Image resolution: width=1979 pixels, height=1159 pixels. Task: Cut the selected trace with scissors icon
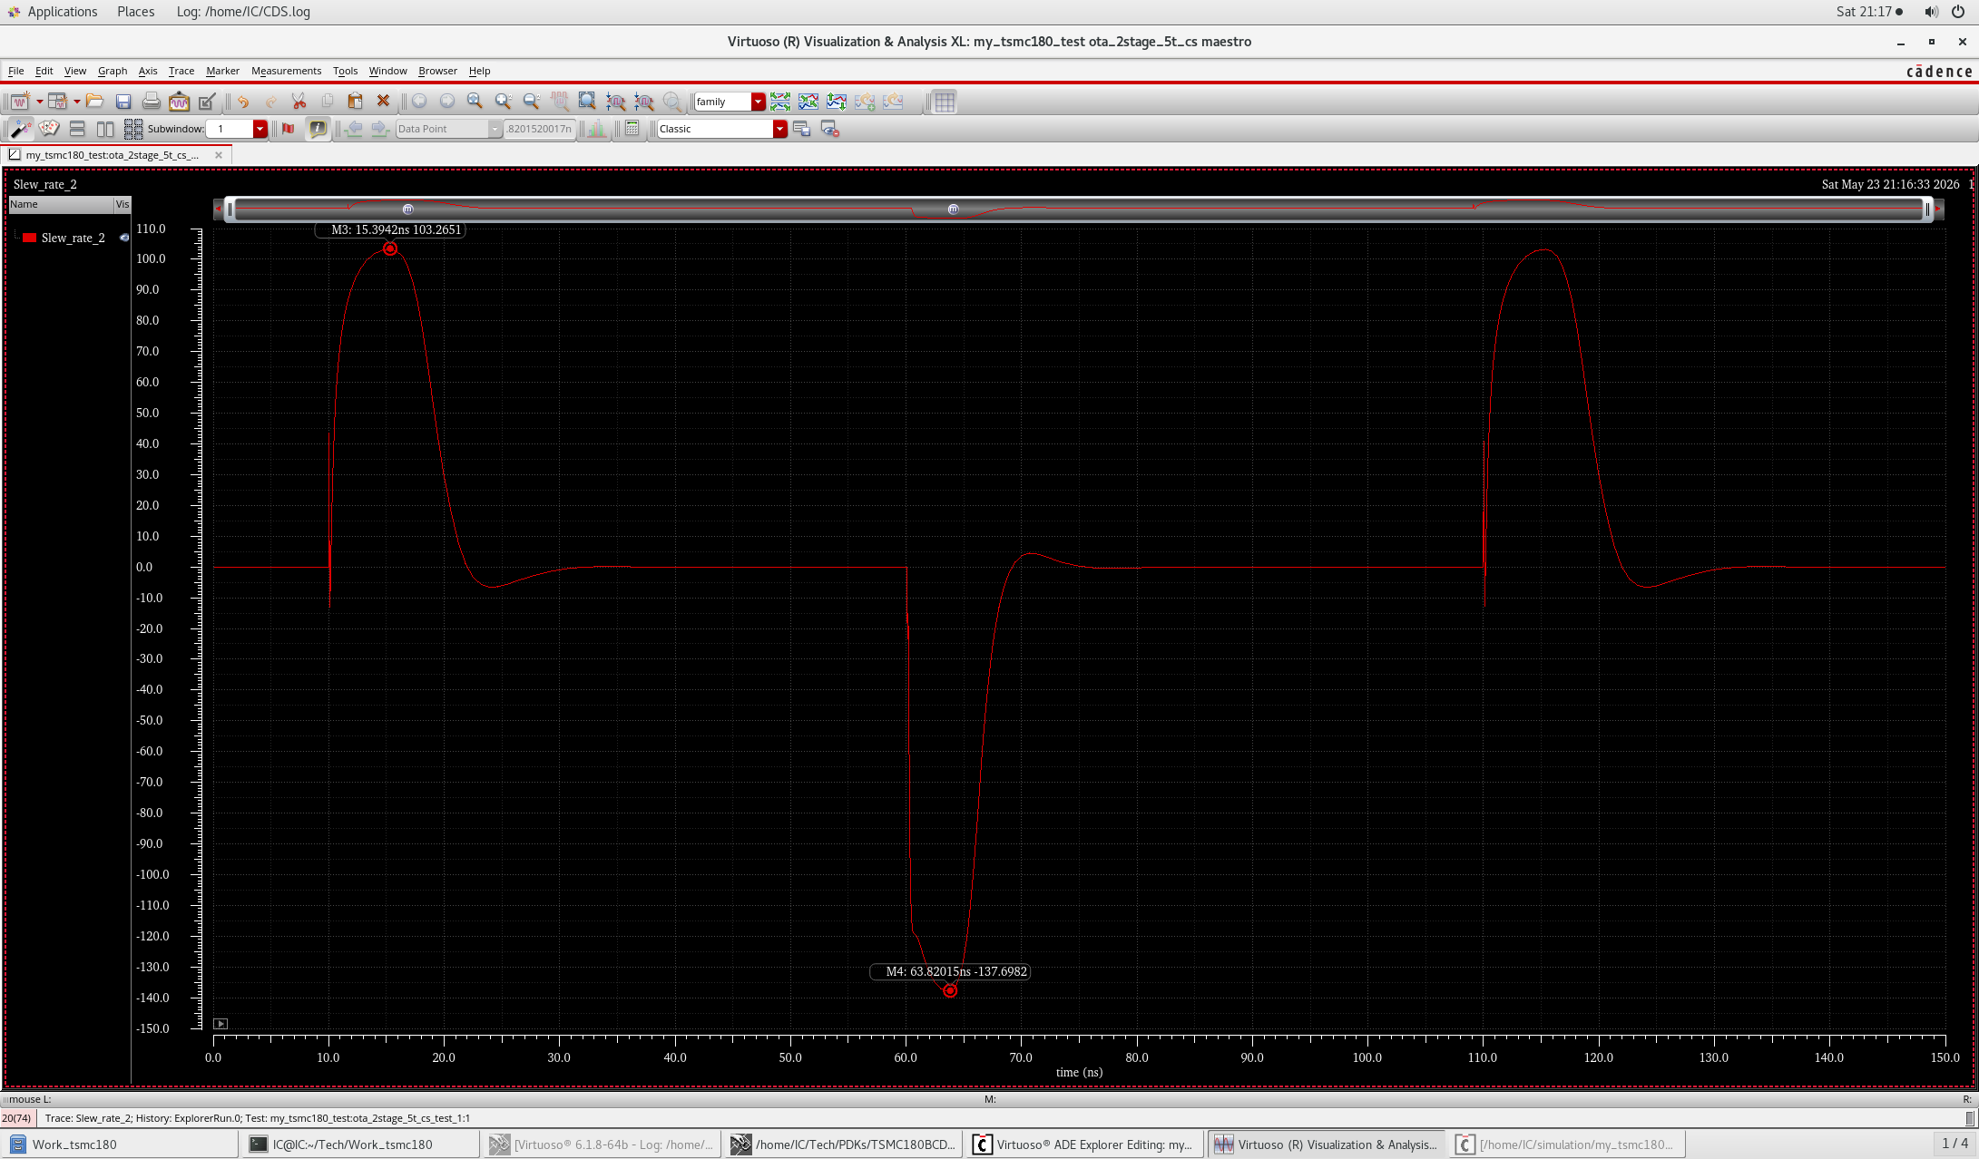tap(299, 102)
